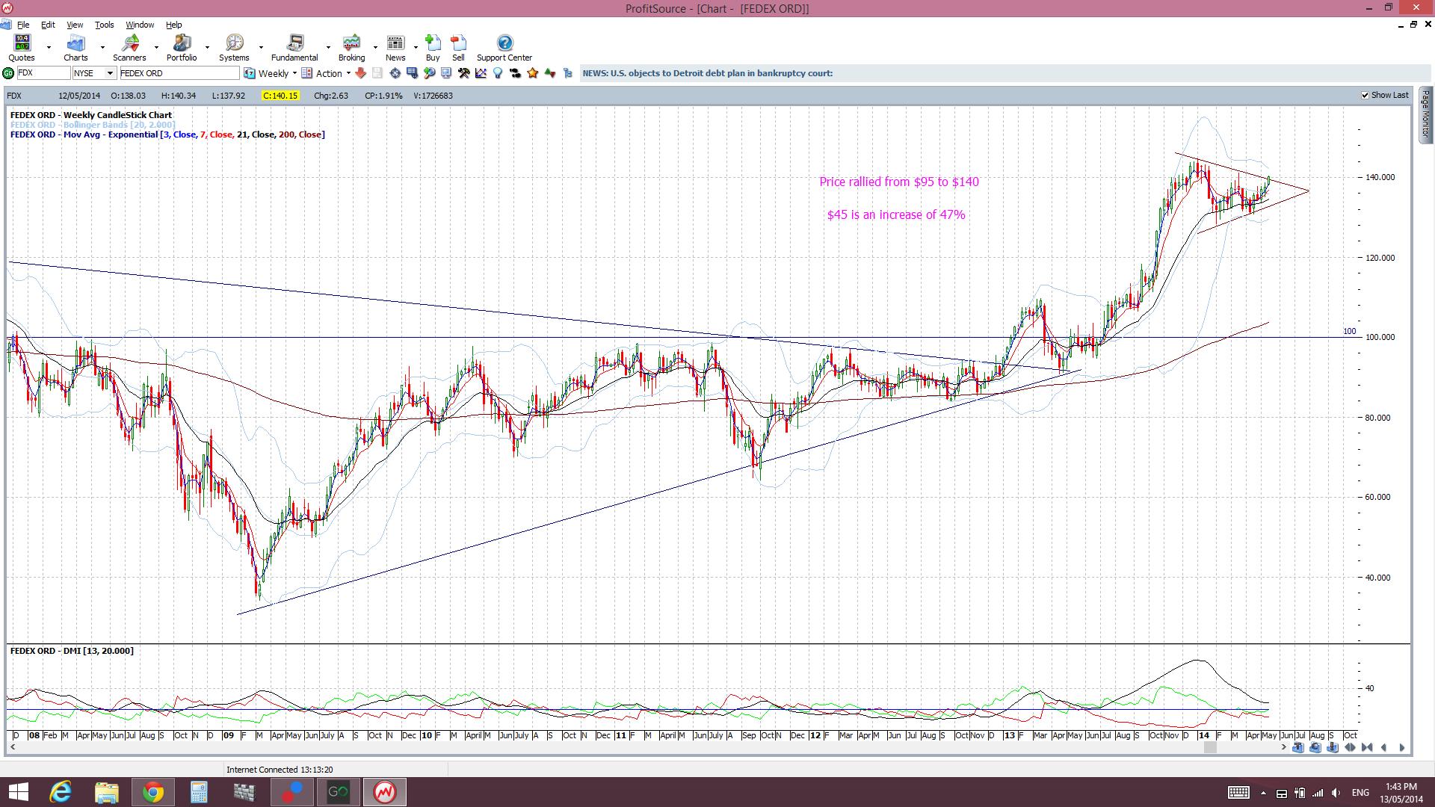The width and height of the screenshot is (1435, 807).
Task: Step chart right with the right arrow
Action: point(1402,747)
